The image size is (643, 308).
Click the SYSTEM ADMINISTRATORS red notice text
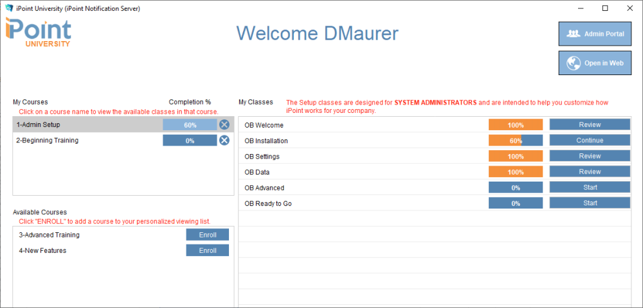click(x=435, y=103)
